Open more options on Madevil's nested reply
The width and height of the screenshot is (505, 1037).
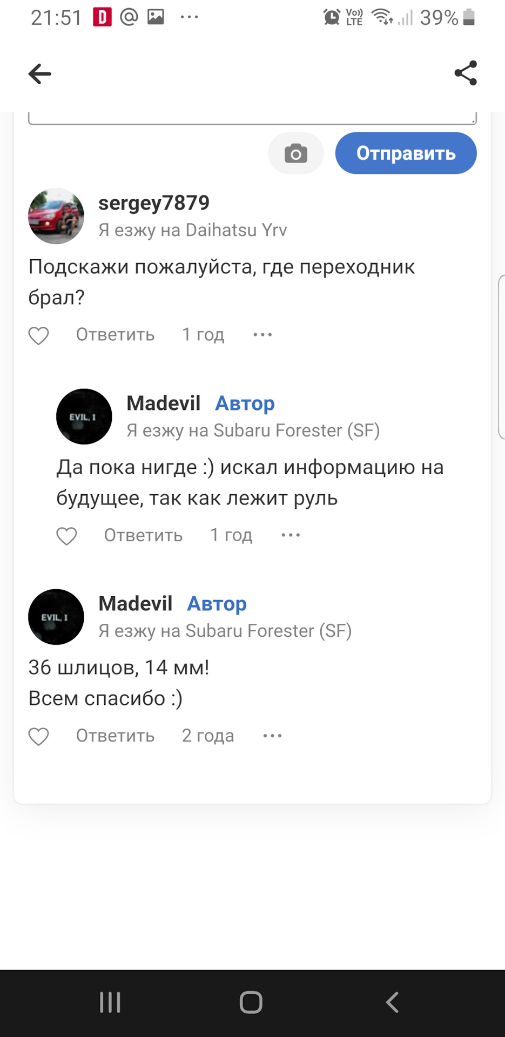point(291,535)
